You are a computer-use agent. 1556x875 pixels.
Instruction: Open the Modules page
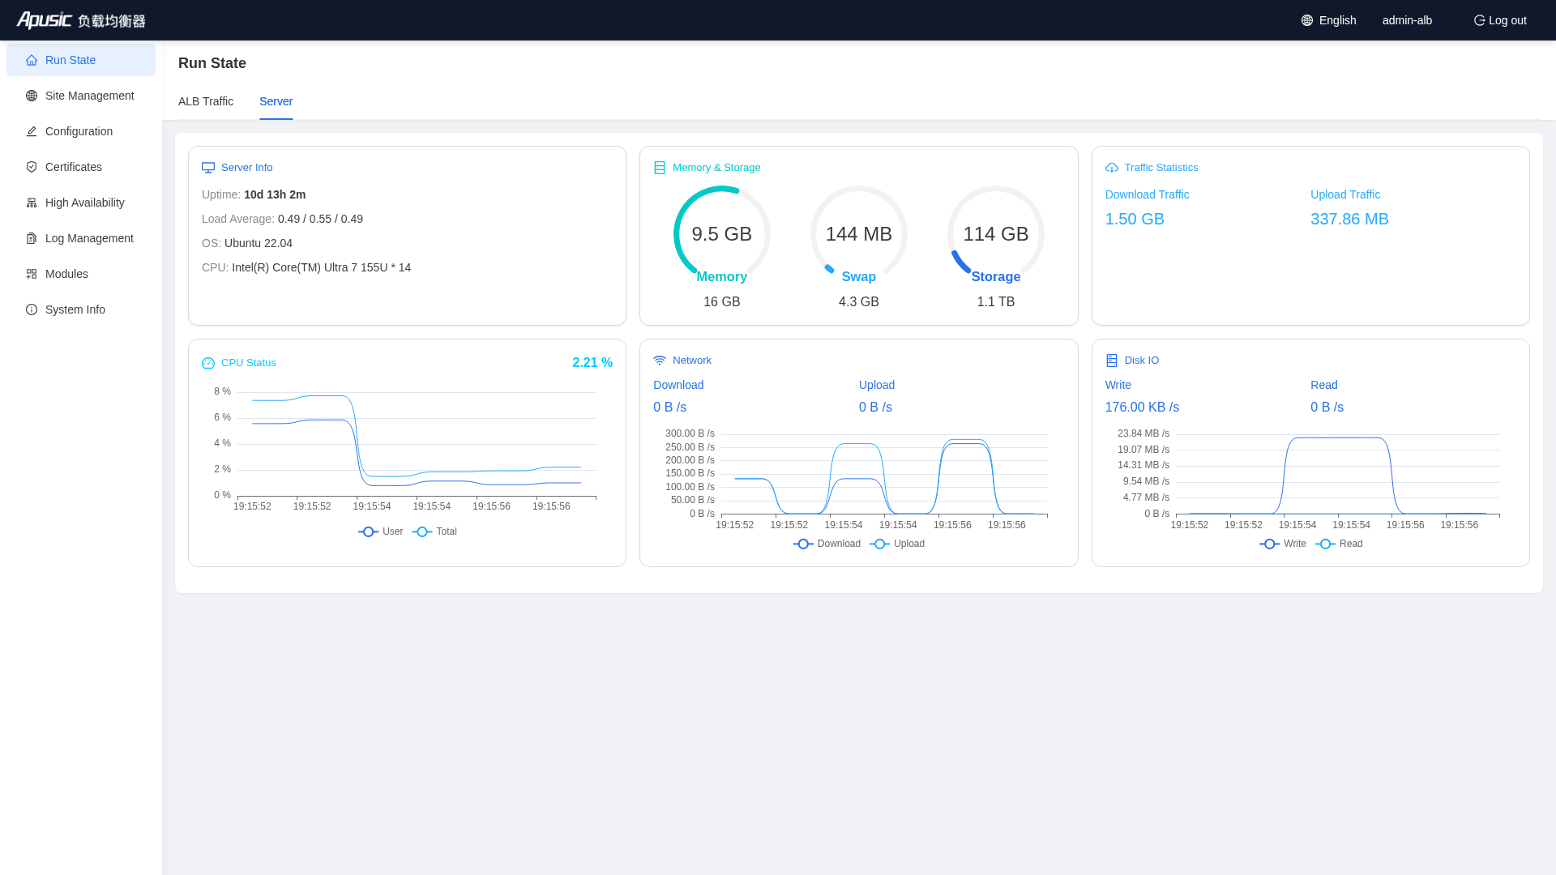pyautogui.click(x=81, y=274)
